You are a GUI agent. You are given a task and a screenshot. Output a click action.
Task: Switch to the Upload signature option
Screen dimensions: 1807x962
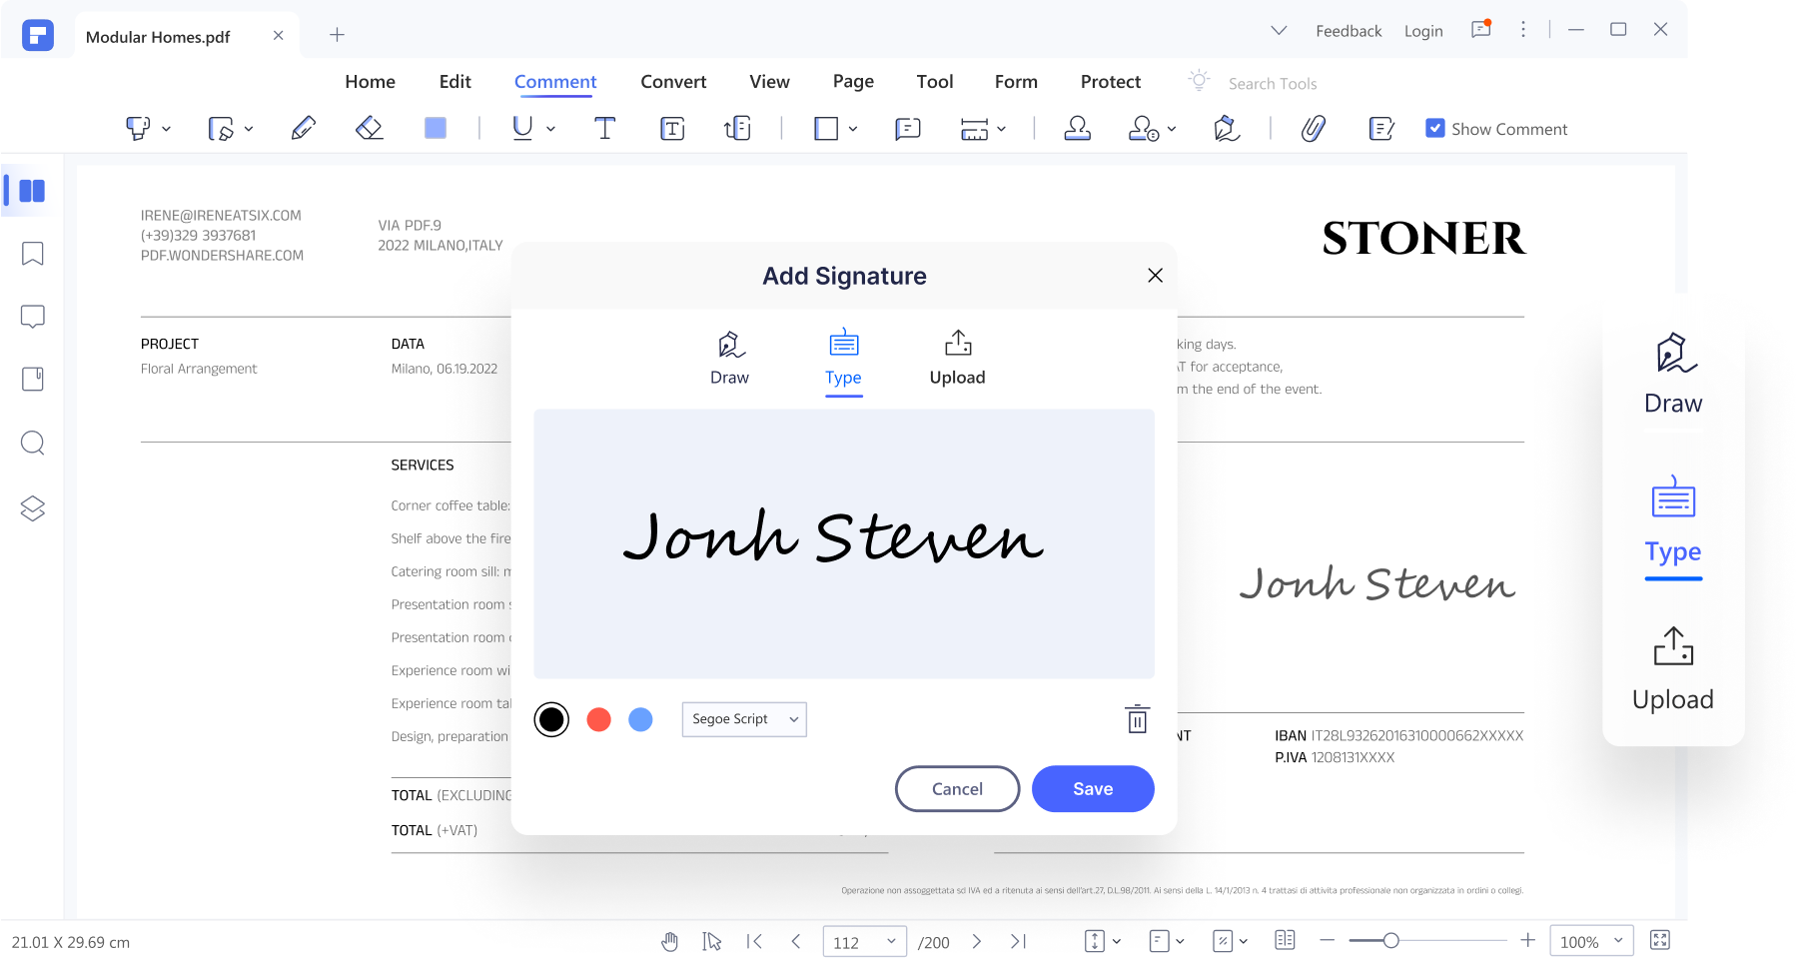(957, 358)
